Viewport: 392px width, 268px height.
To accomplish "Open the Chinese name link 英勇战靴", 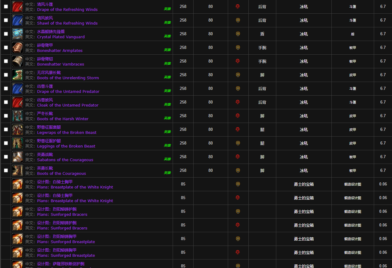I will 45,154.
